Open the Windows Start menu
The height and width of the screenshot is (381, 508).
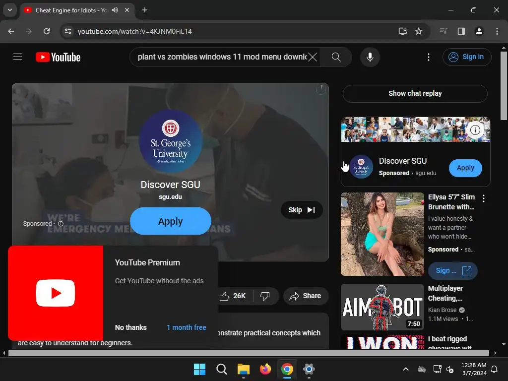pyautogui.click(x=199, y=369)
